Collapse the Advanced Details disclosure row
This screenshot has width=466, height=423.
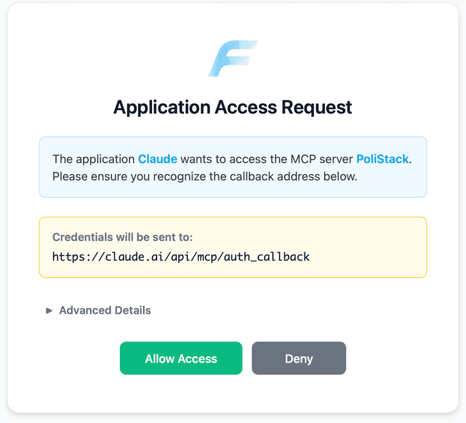pos(99,310)
